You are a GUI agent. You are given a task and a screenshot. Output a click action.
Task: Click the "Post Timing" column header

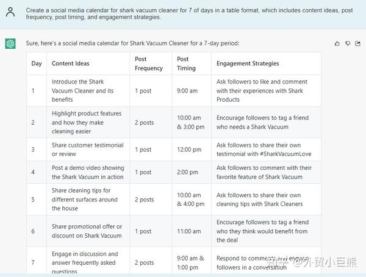[183, 63]
